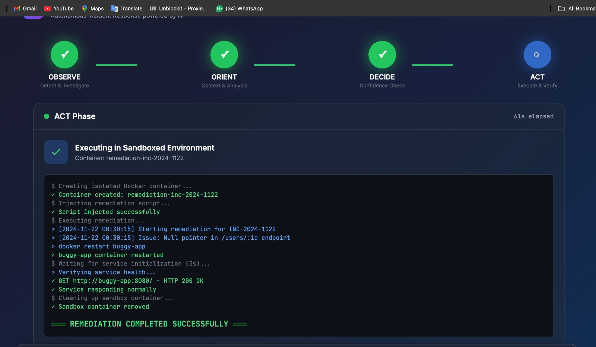The height and width of the screenshot is (347, 596).
Task: Click the progress line between OBSERVE and ORIENT
Action: pos(117,65)
